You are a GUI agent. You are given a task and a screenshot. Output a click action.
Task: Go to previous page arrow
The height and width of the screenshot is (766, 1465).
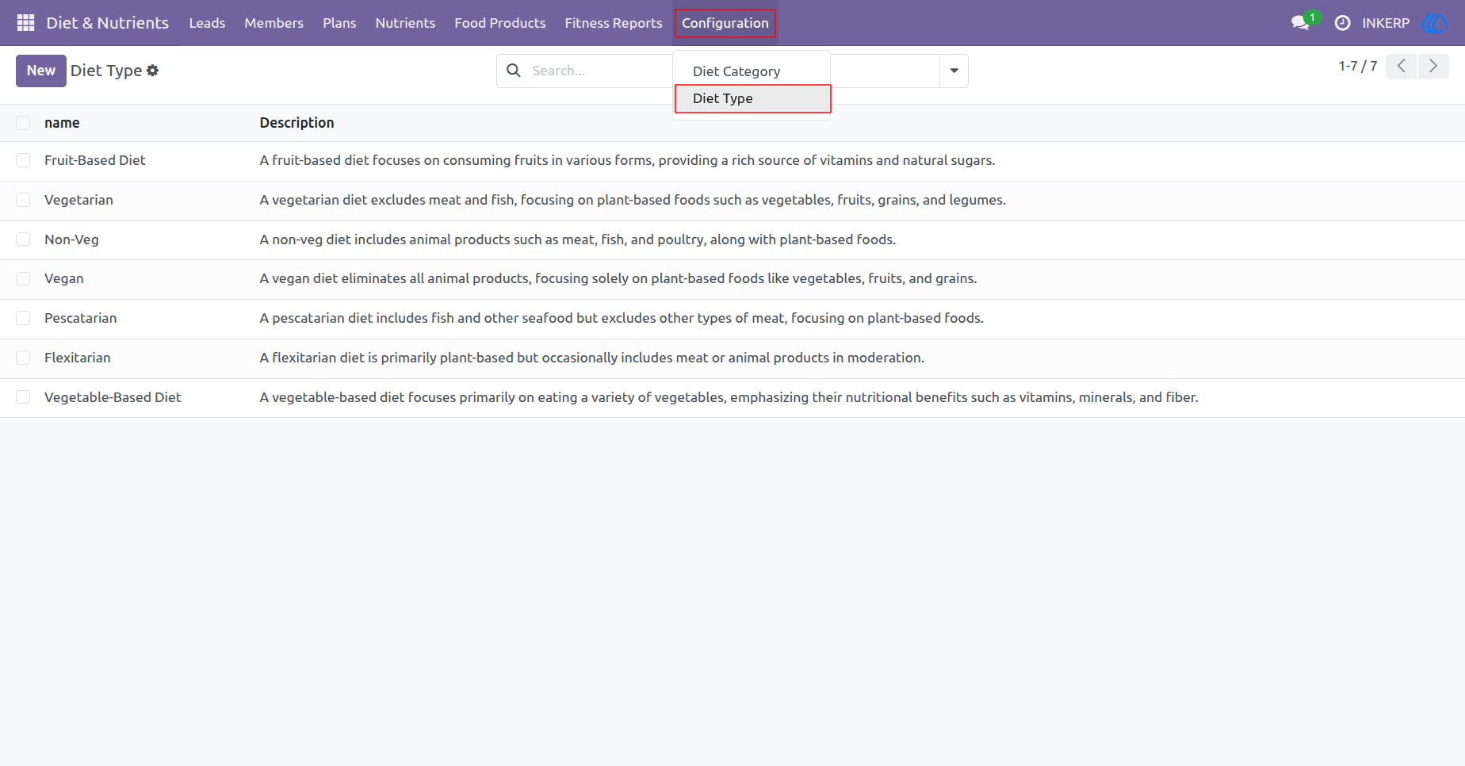pyautogui.click(x=1402, y=67)
